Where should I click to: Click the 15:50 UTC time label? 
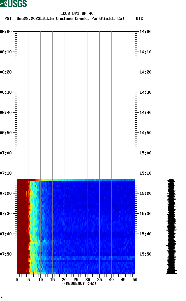145,254
